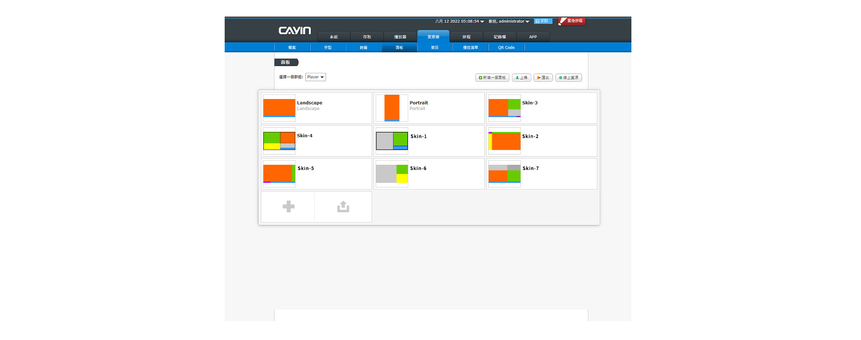Viewport: 861px width, 340px height.
Task: Choose the Skin-6 layout thumbnail
Action: pyautogui.click(x=391, y=174)
